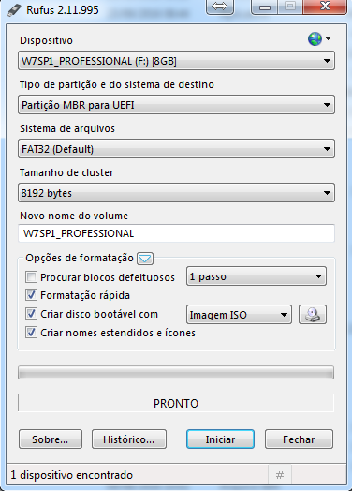Open the language globe menu
The image size is (352, 491).
[319, 38]
